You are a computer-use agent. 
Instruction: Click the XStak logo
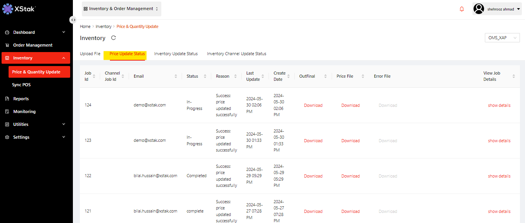19,9
